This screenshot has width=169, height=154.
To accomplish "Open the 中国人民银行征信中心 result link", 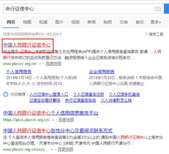I will coord(27,45).
